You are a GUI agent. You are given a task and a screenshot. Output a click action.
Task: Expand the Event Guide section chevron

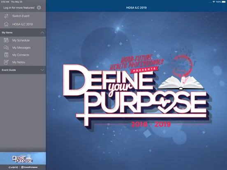[x=42, y=70]
